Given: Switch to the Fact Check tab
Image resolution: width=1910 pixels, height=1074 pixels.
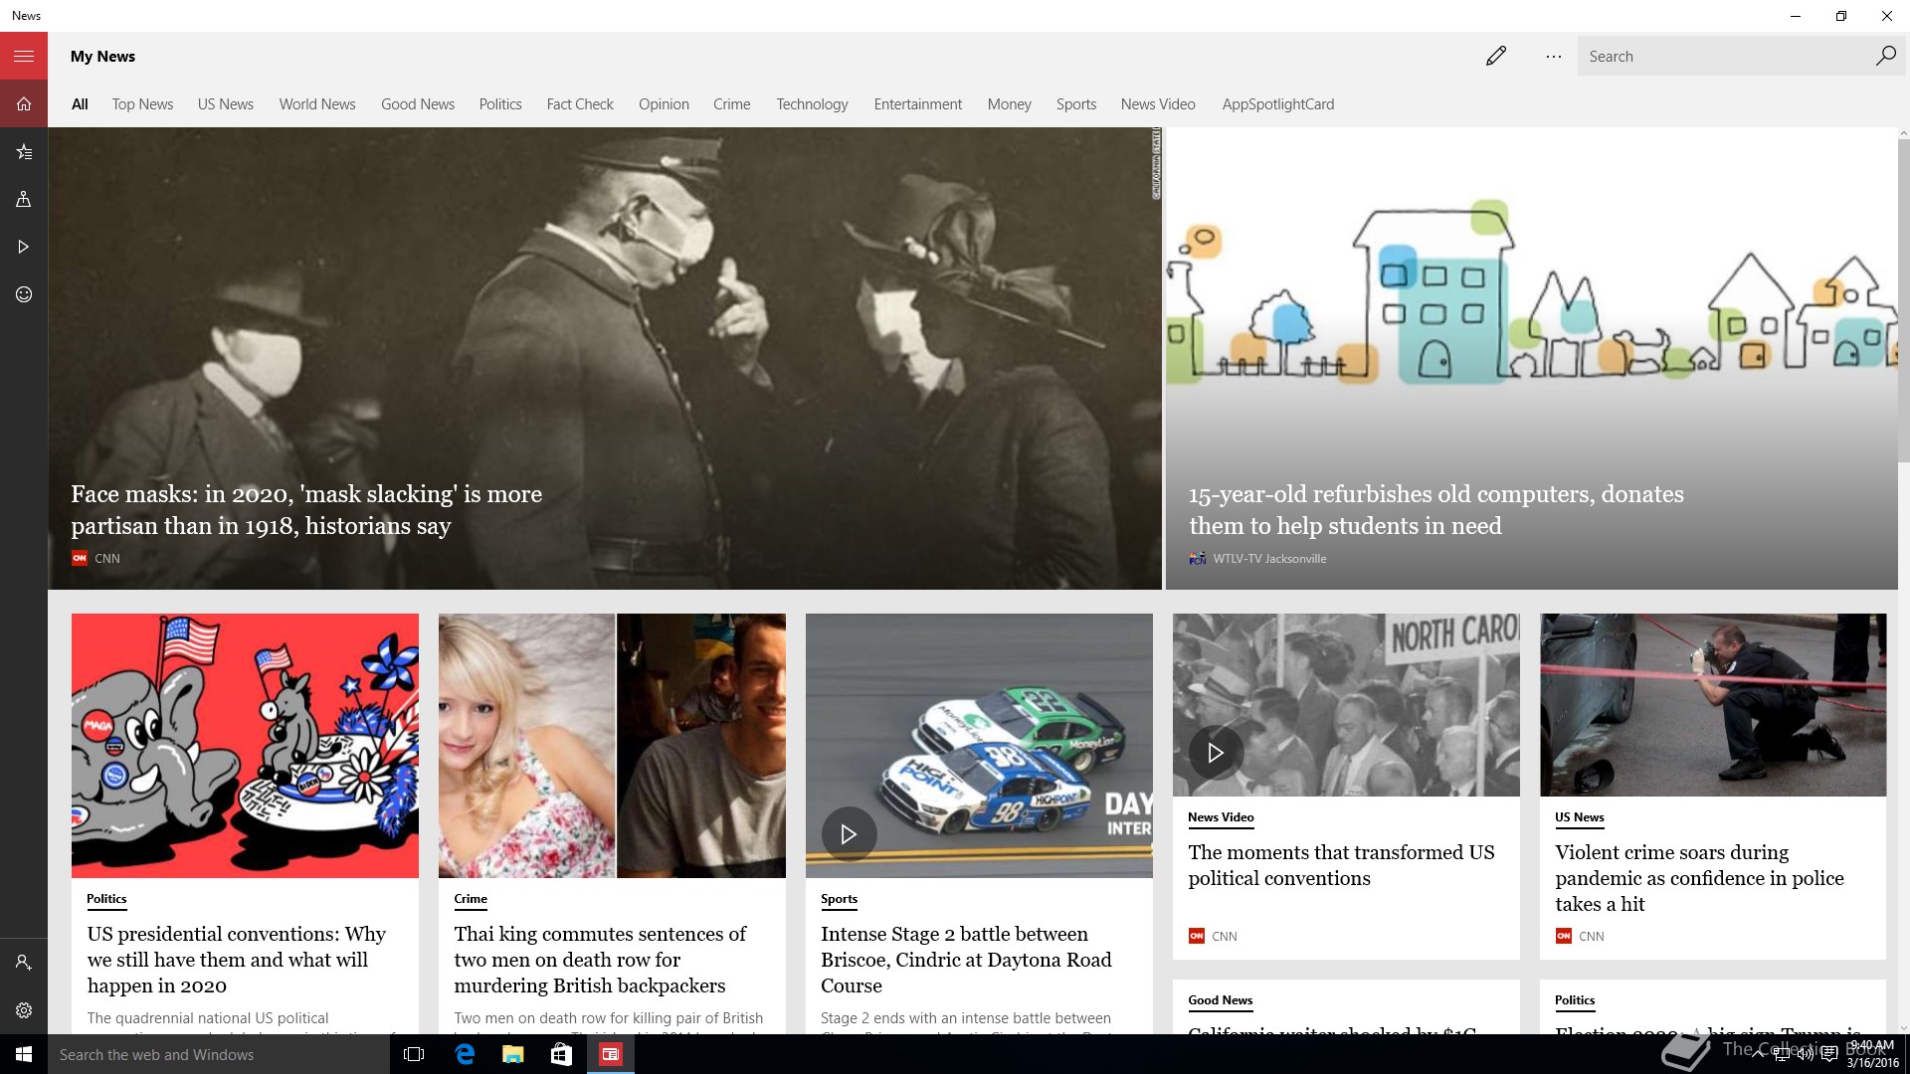Looking at the screenshot, I should (580, 104).
